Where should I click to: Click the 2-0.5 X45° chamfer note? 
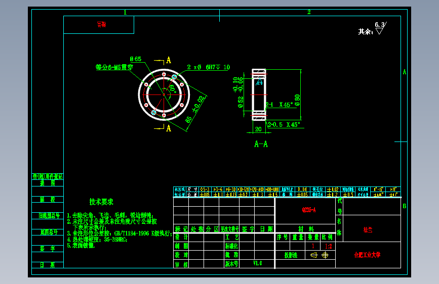pos(284,125)
